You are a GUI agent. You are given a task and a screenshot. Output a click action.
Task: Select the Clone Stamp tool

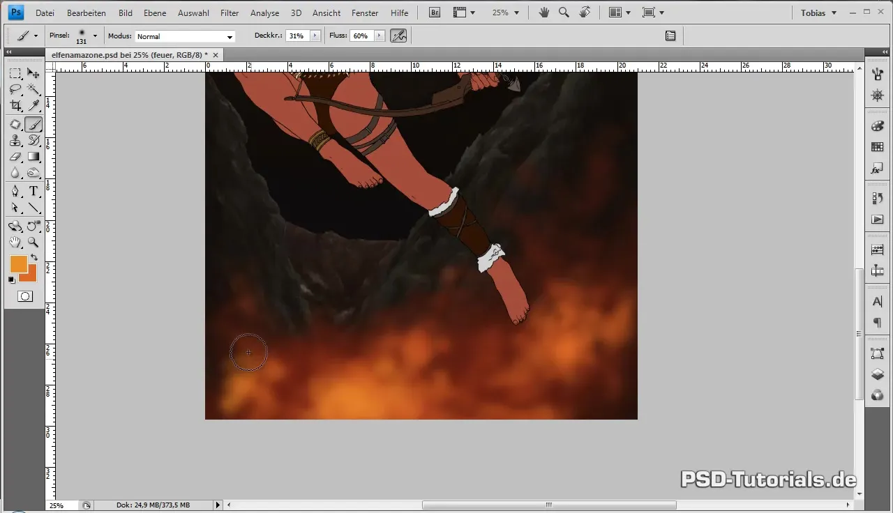click(15, 141)
